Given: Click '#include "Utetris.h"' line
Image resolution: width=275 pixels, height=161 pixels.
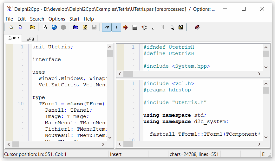Looking at the screenshot, I should [175, 102].
